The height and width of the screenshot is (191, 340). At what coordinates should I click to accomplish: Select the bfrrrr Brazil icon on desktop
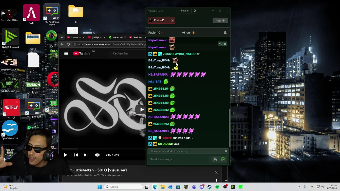point(51,39)
